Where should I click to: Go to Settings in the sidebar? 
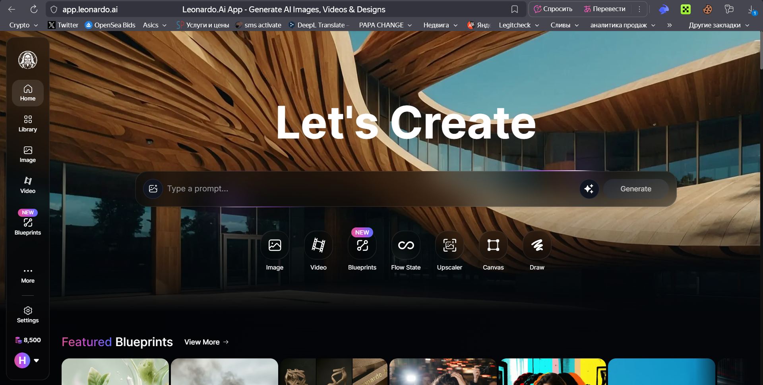click(28, 315)
